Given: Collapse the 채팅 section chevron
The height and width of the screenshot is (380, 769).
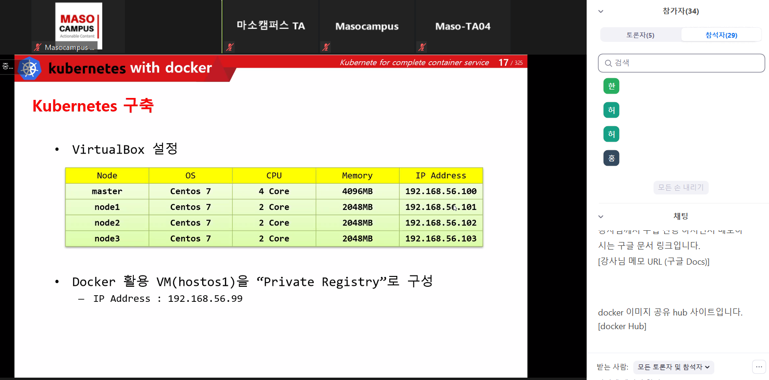Looking at the screenshot, I should 601,217.
